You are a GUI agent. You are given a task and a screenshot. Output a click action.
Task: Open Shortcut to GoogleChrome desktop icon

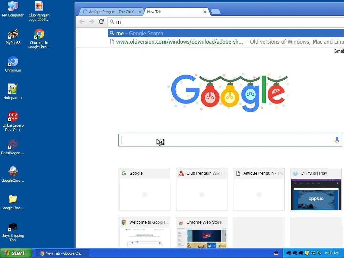tap(39, 39)
